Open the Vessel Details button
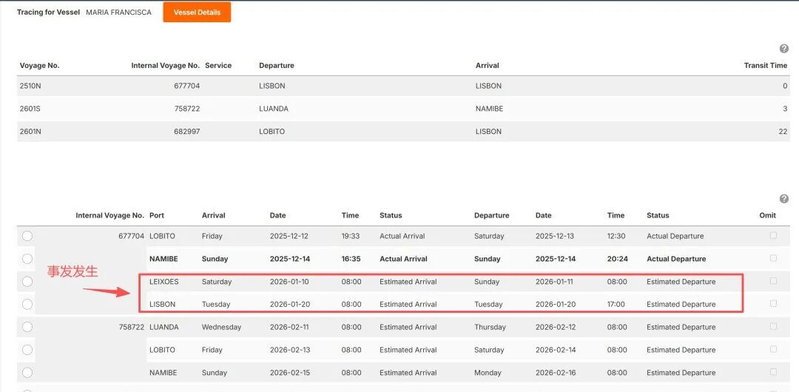The height and width of the screenshot is (392, 799). [197, 13]
